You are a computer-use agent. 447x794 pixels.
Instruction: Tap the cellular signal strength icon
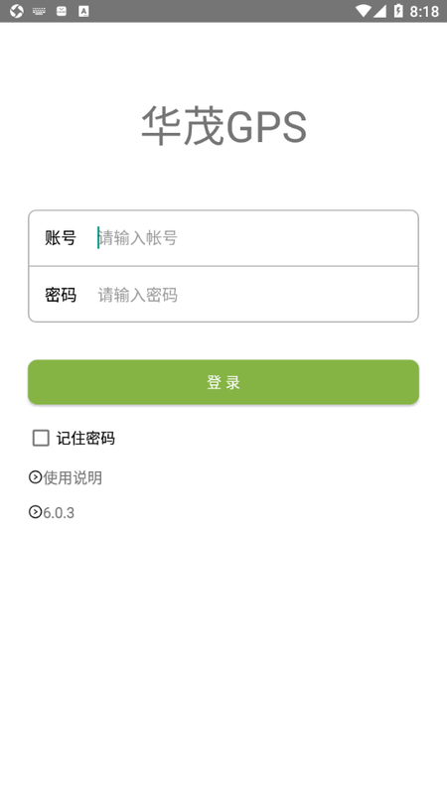click(379, 11)
